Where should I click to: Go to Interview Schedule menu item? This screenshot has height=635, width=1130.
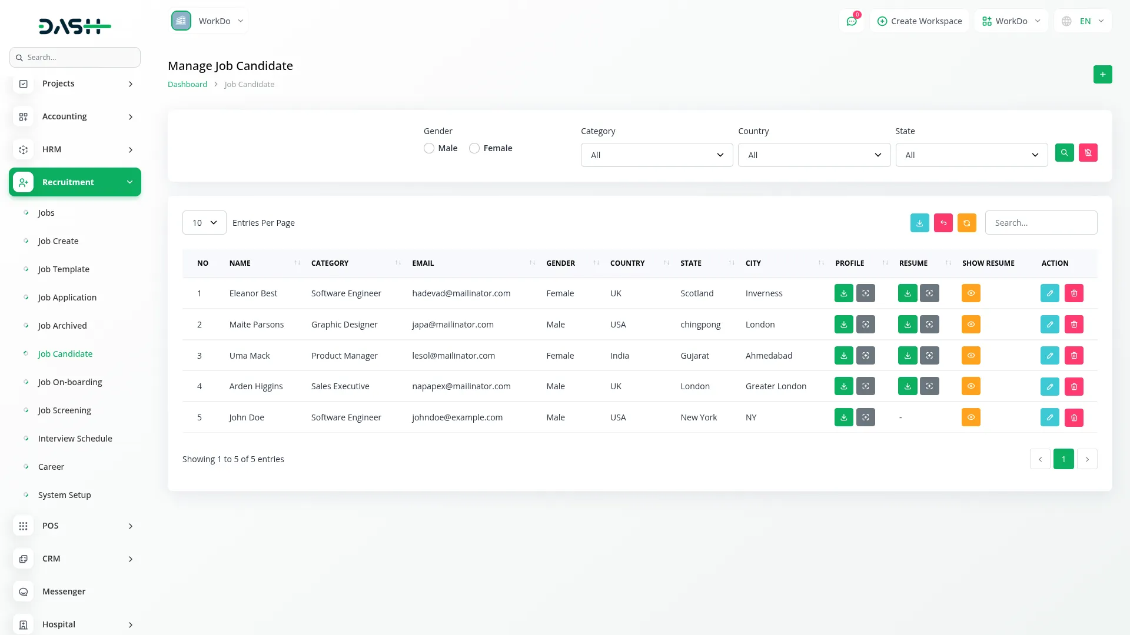pyautogui.click(x=75, y=439)
